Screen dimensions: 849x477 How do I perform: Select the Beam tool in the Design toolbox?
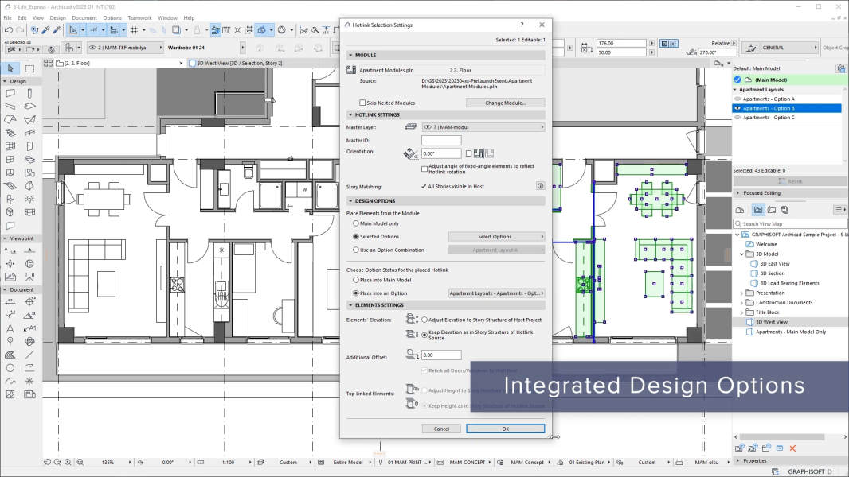coord(10,106)
